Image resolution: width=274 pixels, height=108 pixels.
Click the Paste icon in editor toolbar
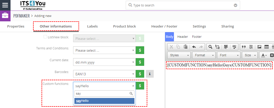point(185,47)
